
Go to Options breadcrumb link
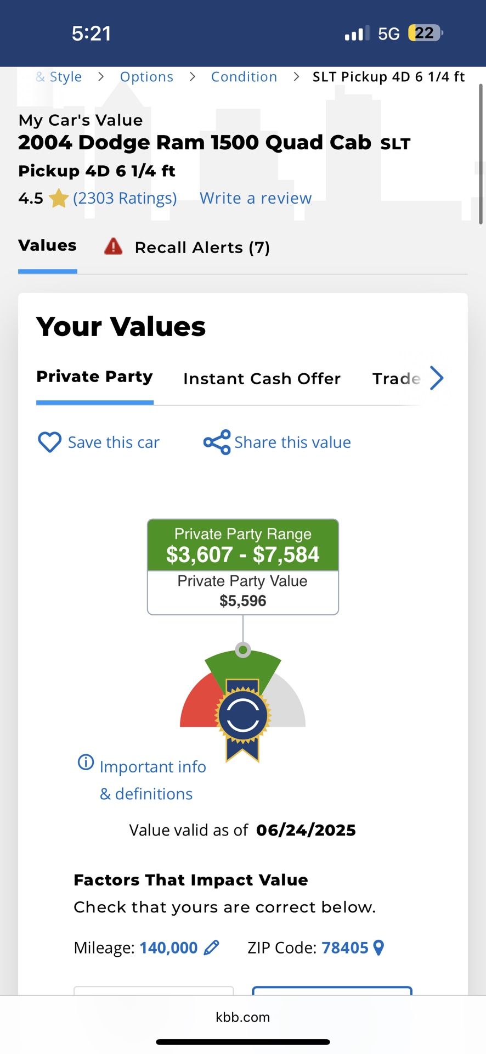(146, 77)
